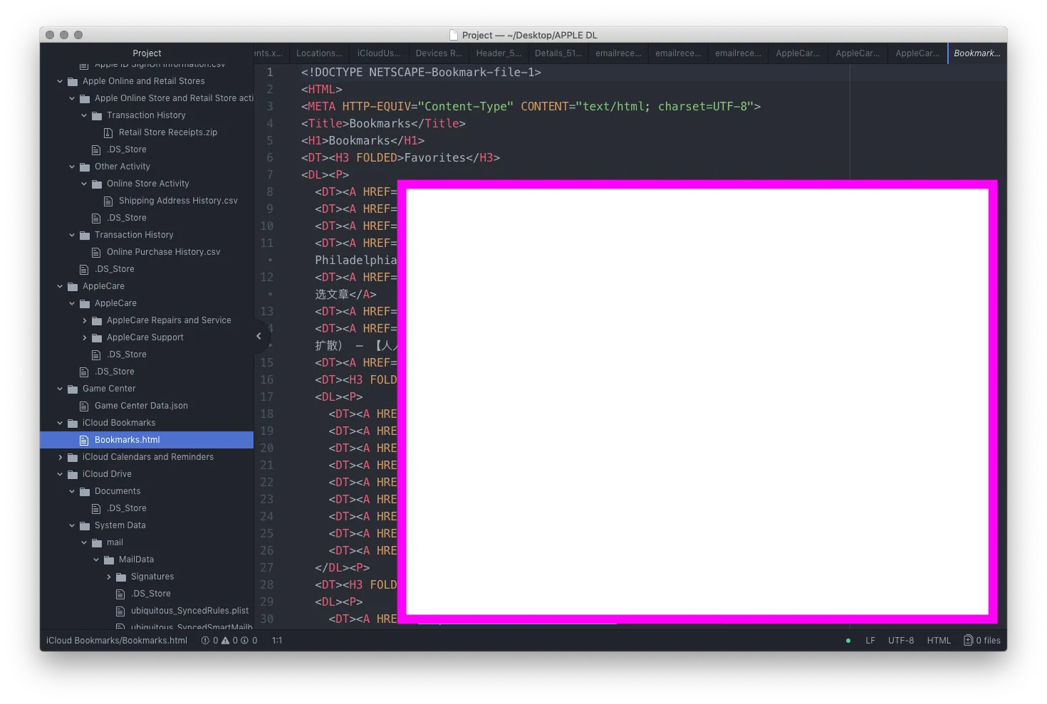The height and width of the screenshot is (704, 1047).
Task: Click folder icon of Transaction History containing Online Purchase History.csv
Action: (85, 235)
